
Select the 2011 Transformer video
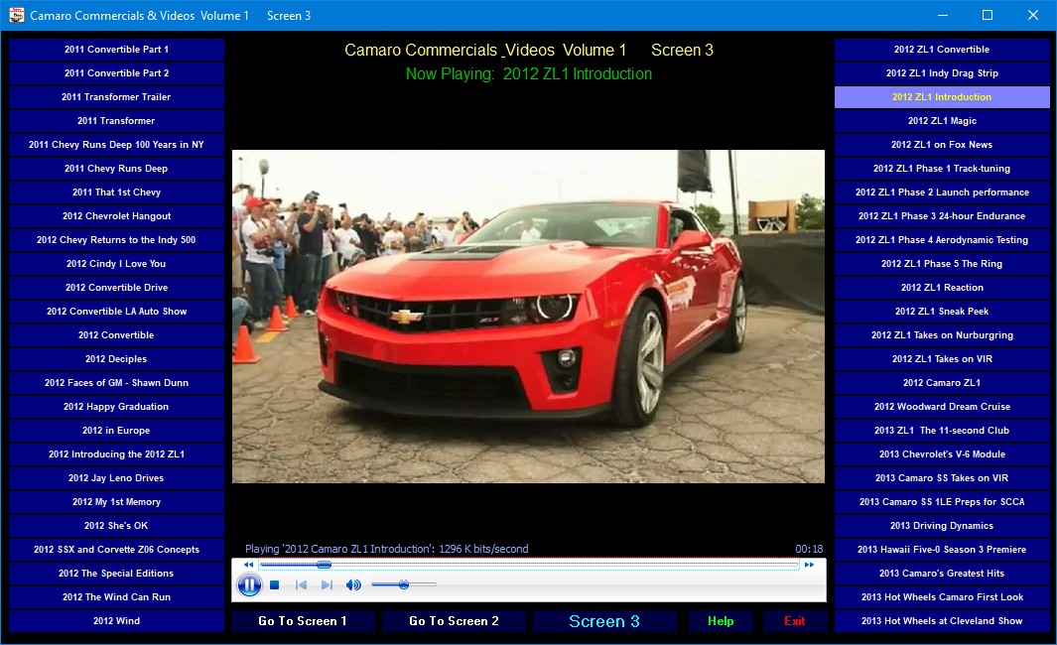click(x=117, y=121)
